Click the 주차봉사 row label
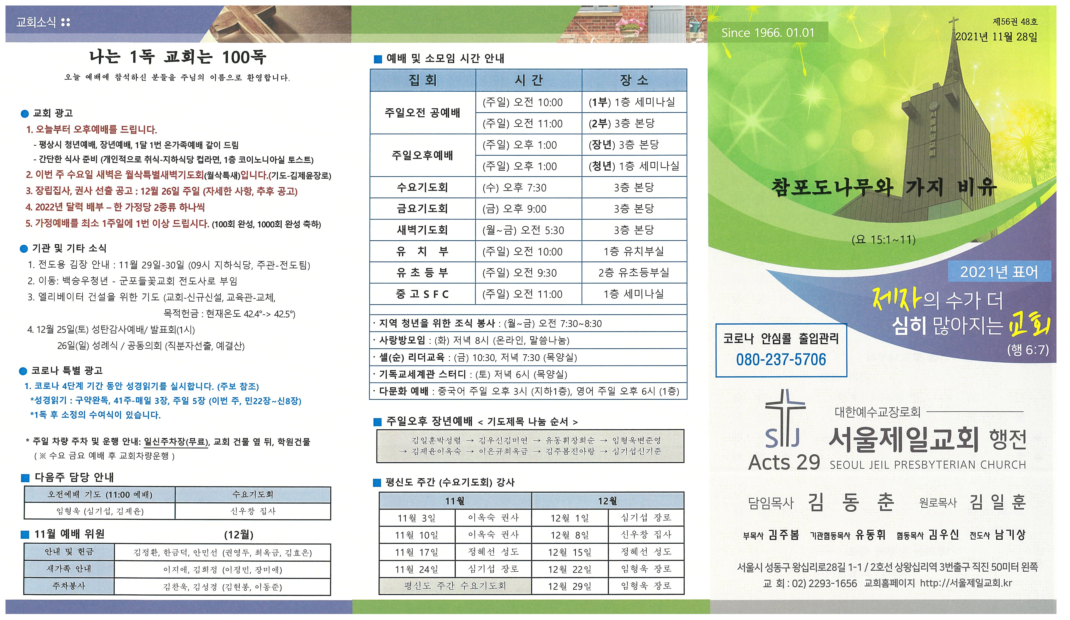This screenshot has height=620, width=1070. tap(69, 587)
